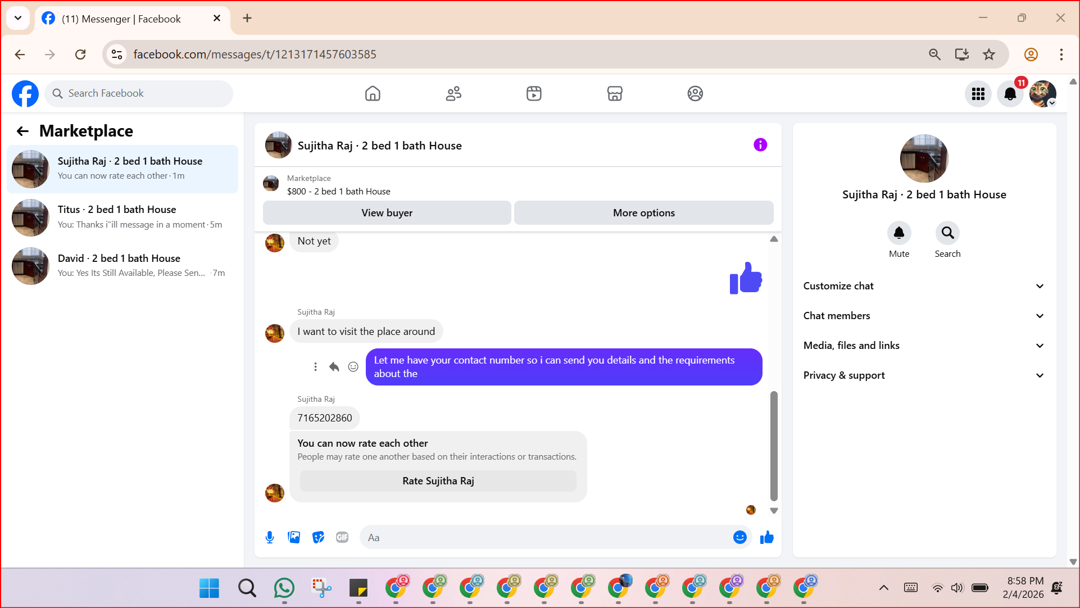Open the Marketplace tab in the top navigation

point(614,93)
